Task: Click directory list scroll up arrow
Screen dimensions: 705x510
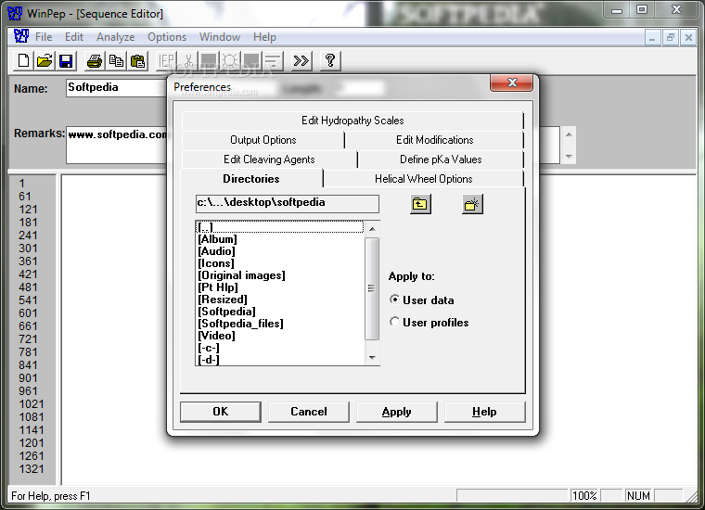Action: click(x=372, y=229)
